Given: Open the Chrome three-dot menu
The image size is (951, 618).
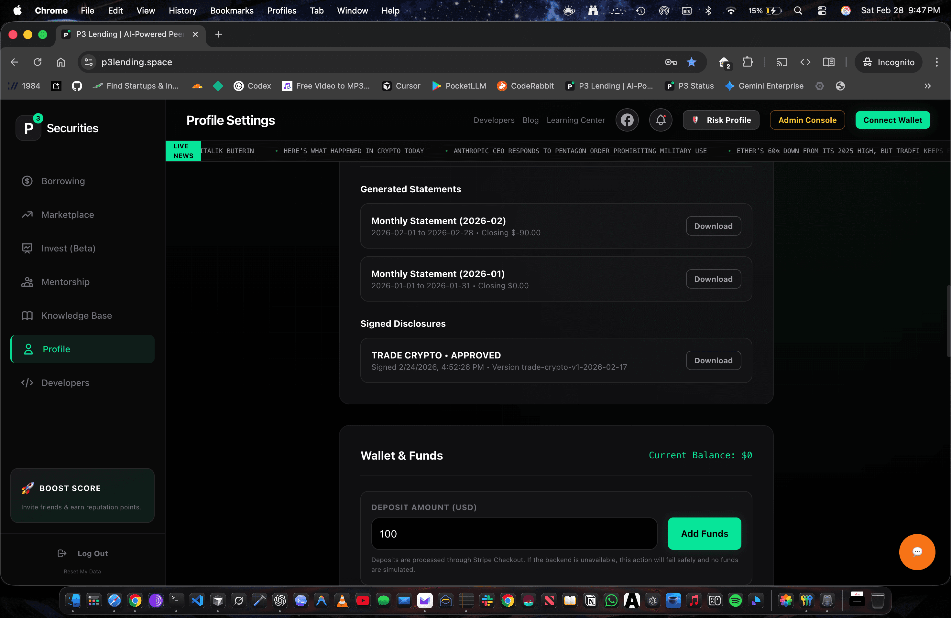Looking at the screenshot, I should [x=937, y=62].
